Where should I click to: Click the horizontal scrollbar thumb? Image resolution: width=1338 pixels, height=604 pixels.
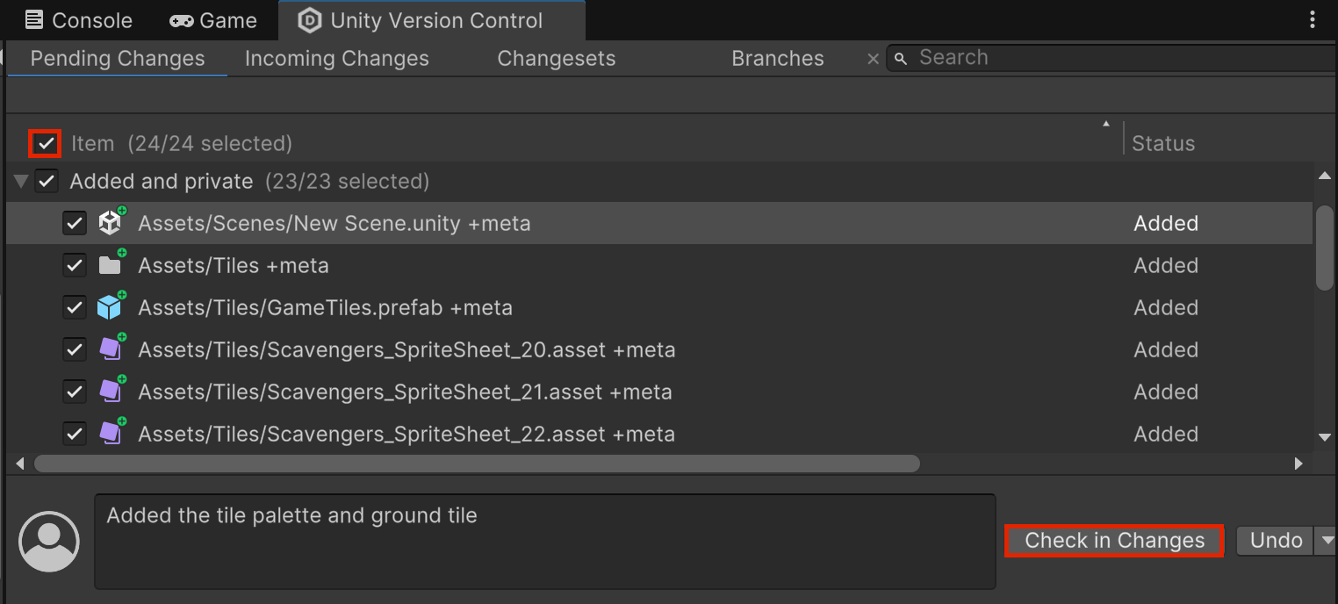(477, 464)
